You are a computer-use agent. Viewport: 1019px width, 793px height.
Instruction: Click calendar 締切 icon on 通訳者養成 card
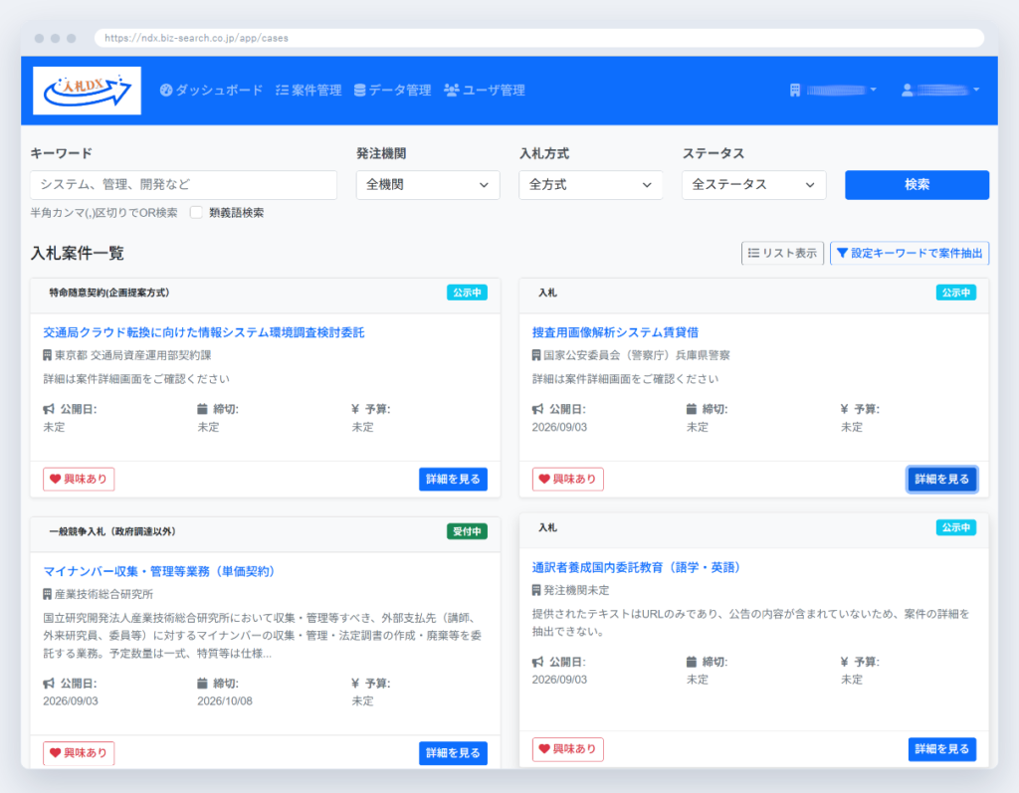coord(692,662)
